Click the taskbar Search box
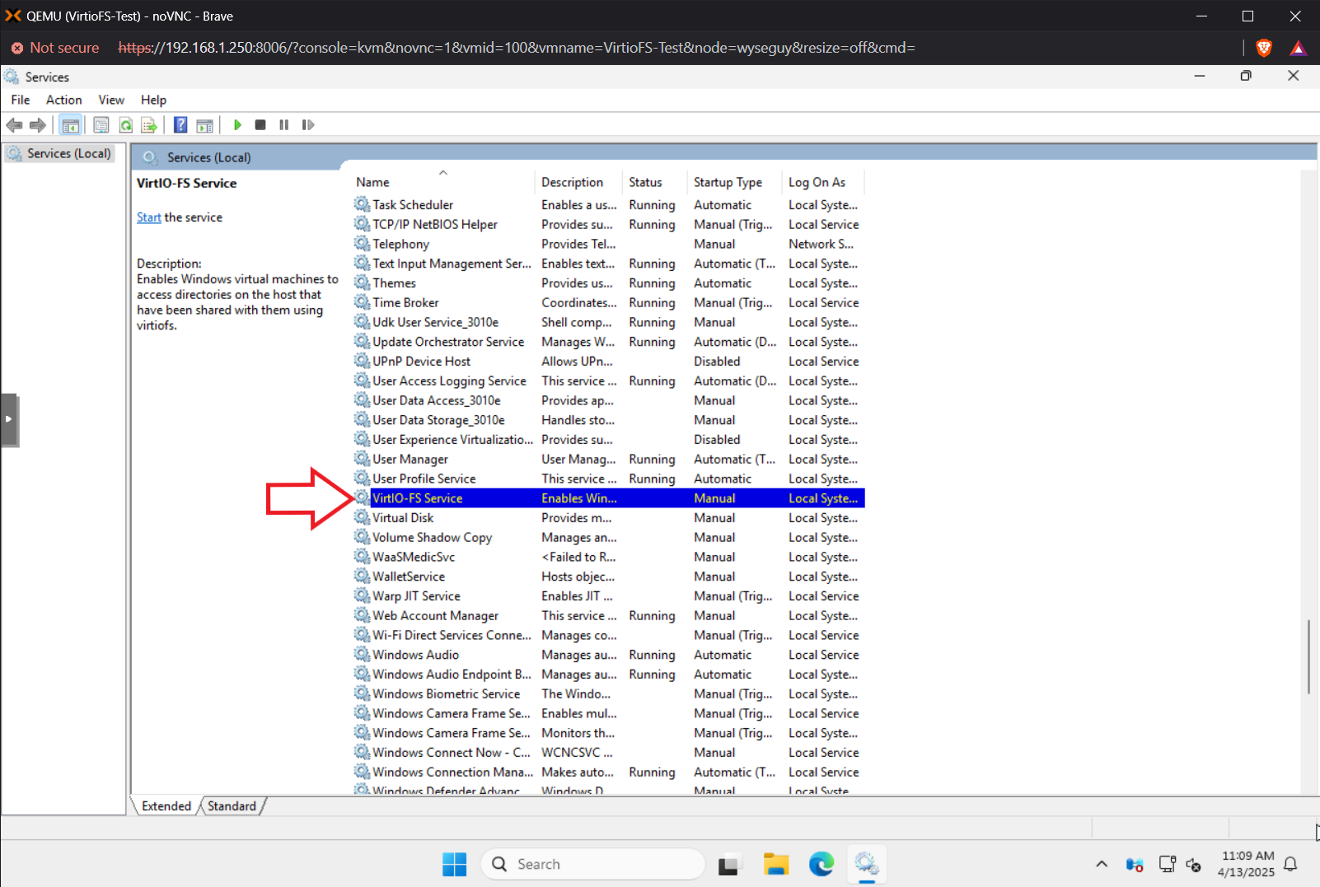The image size is (1320, 887). pos(593,864)
